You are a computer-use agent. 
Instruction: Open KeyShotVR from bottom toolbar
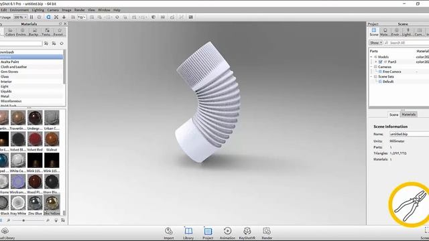tap(247, 234)
